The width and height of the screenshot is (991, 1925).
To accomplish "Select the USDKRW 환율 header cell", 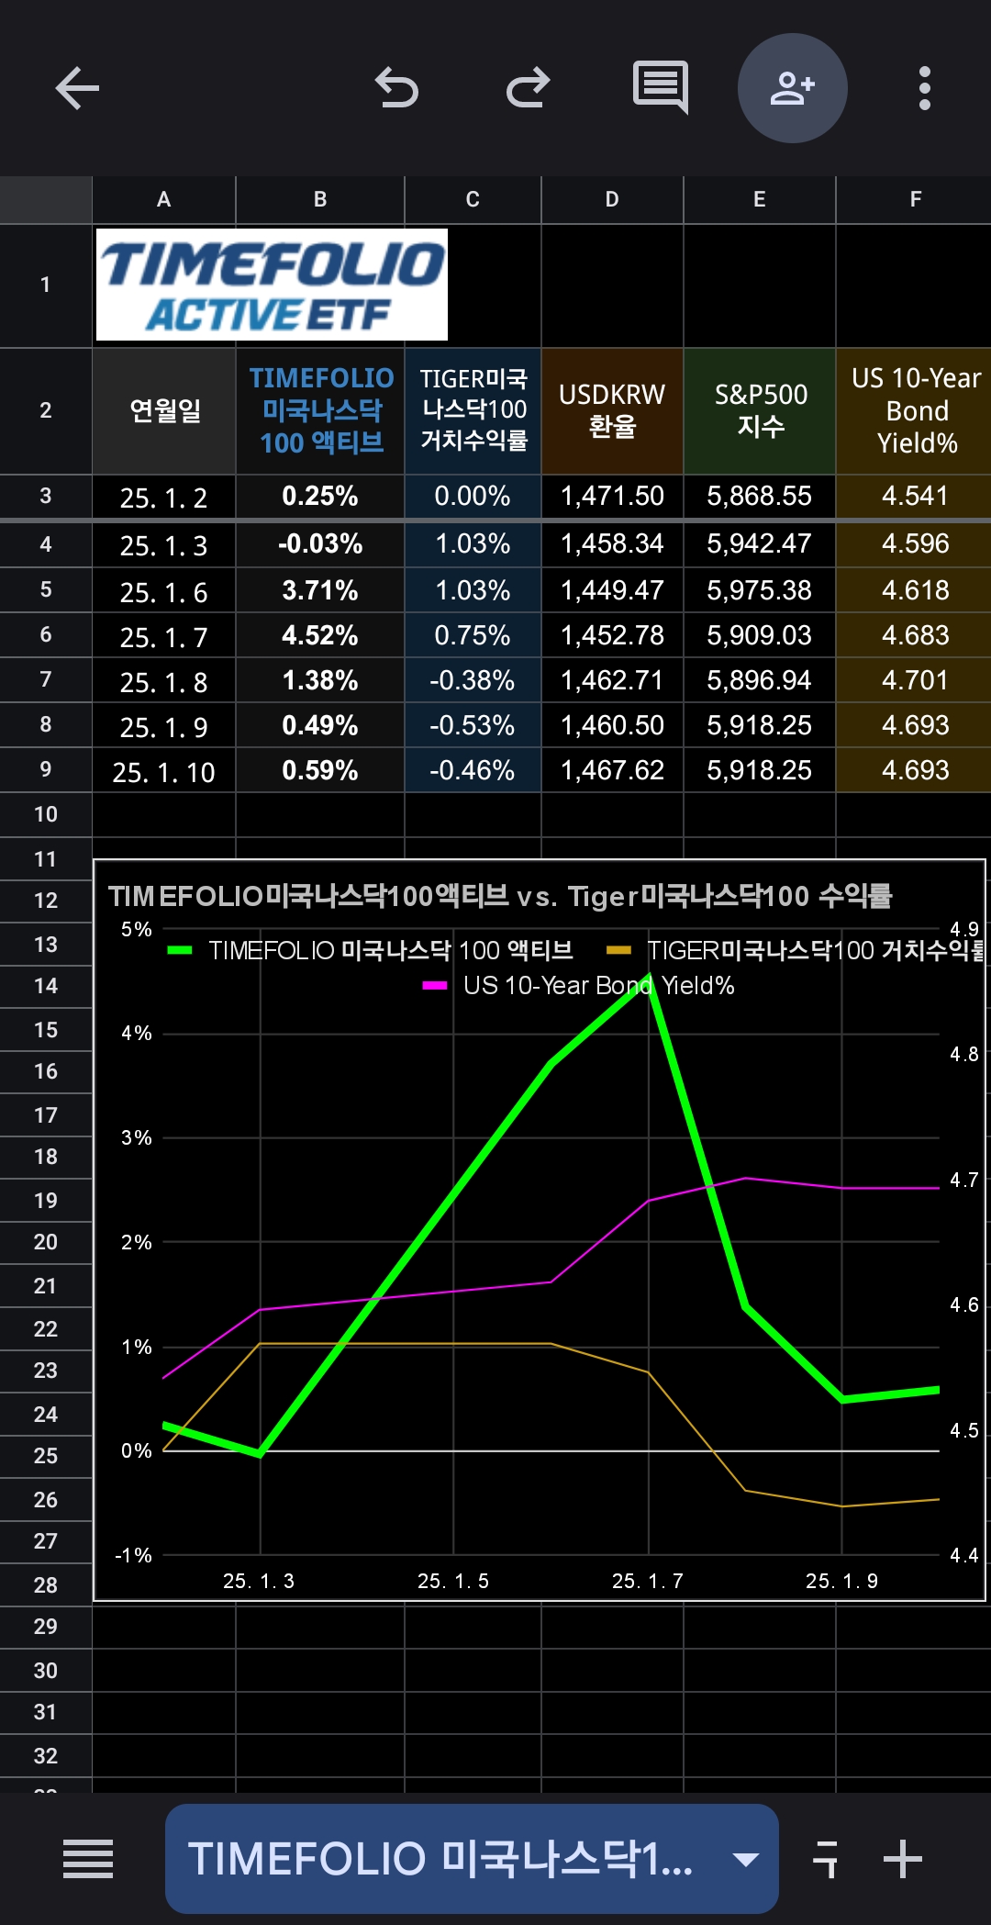I will [x=612, y=410].
